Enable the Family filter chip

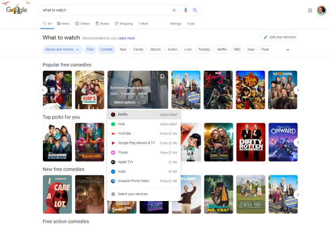tap(138, 50)
